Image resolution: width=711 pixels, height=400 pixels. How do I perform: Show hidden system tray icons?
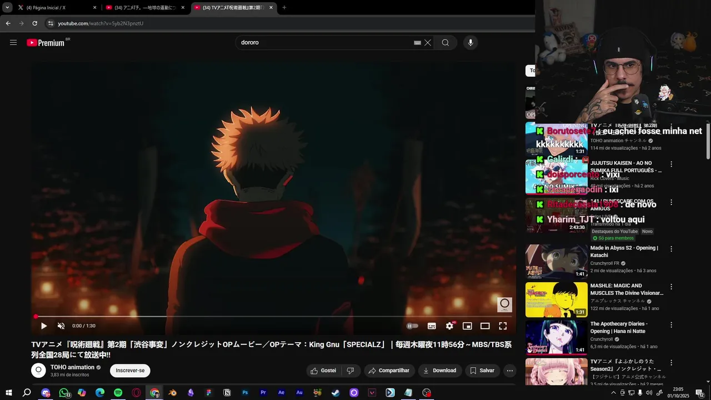(614, 393)
